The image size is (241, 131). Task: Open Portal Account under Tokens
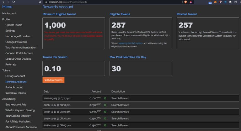coord(14,87)
